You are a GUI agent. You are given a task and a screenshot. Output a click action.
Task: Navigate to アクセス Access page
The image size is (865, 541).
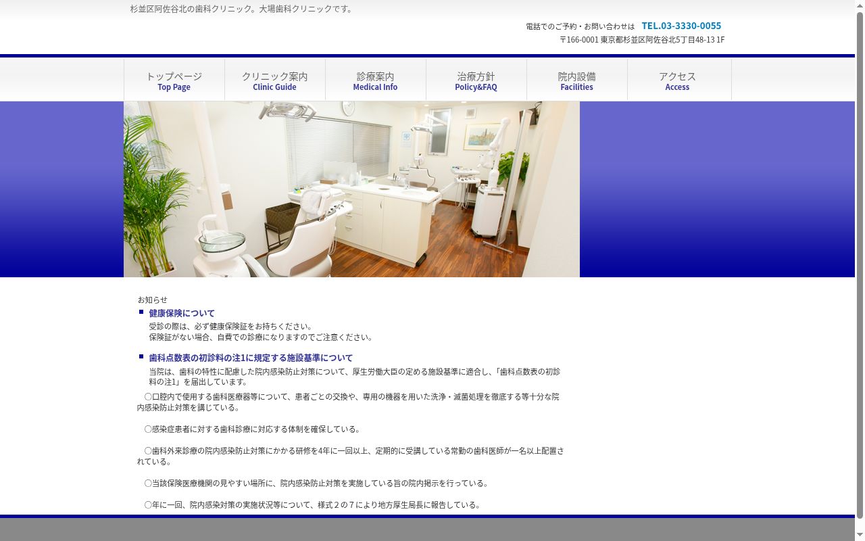point(678,80)
